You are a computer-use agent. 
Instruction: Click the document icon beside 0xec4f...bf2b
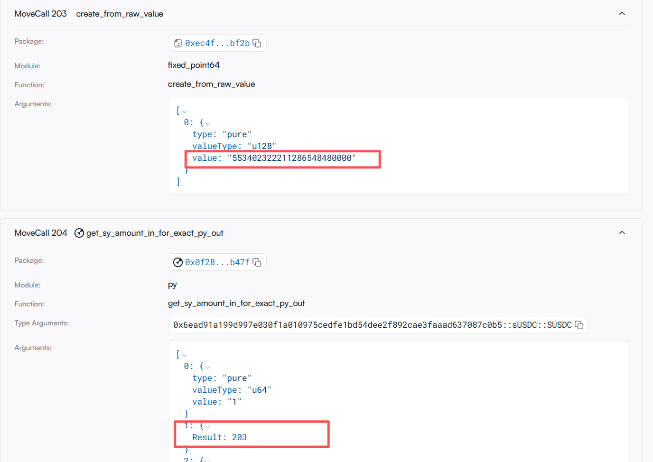tap(178, 43)
